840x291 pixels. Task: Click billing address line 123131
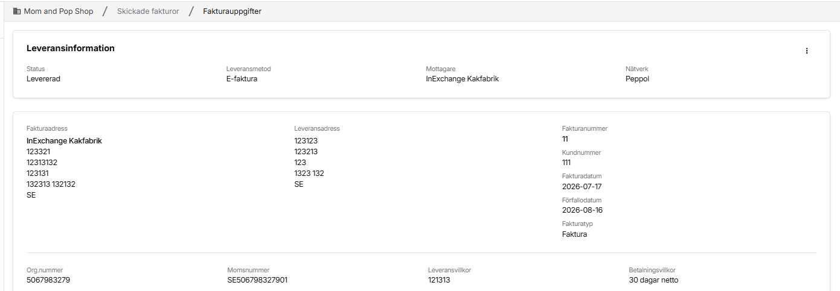(x=37, y=173)
